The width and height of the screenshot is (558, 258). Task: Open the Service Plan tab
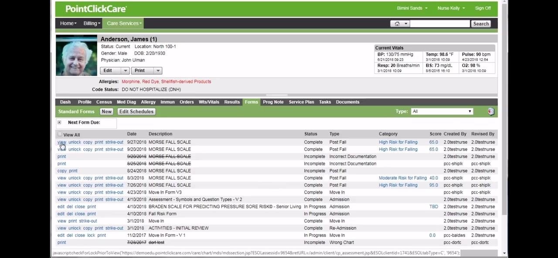tap(301, 102)
